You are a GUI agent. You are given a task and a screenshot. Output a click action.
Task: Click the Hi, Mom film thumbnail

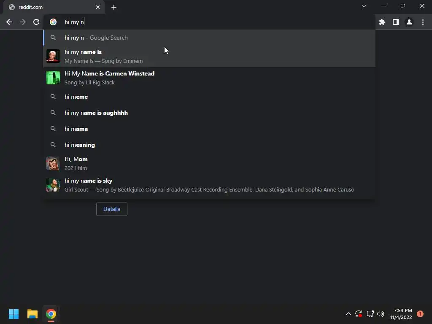coord(53,163)
